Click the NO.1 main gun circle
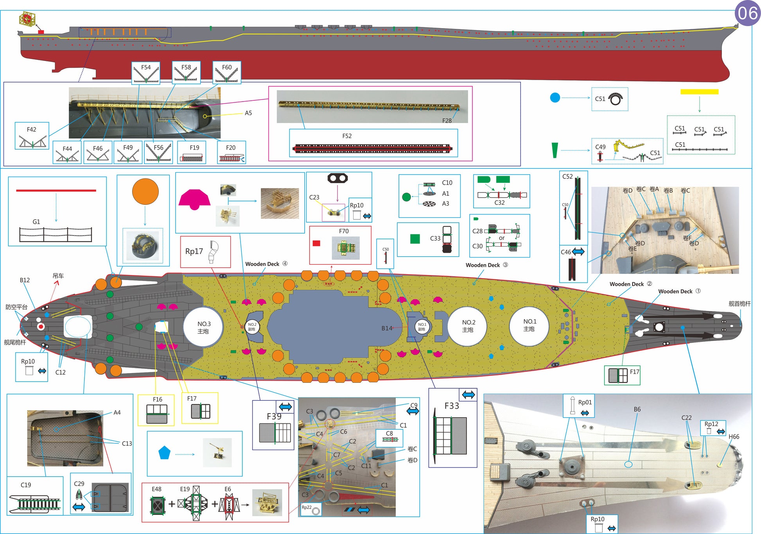761x534 pixels. (529, 325)
